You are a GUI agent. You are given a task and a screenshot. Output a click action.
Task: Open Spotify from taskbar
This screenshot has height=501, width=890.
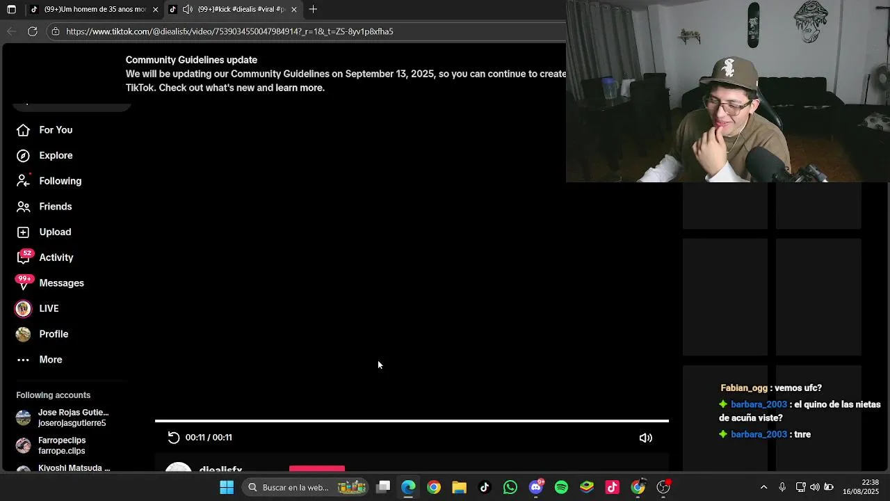[561, 487]
